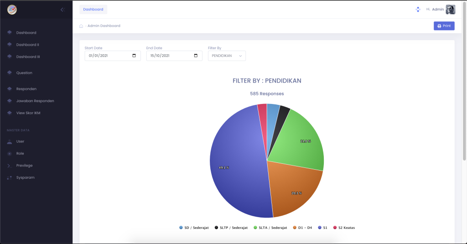Click the dots icon beside Sysparam
The image size is (467, 244).
[x=10, y=177]
